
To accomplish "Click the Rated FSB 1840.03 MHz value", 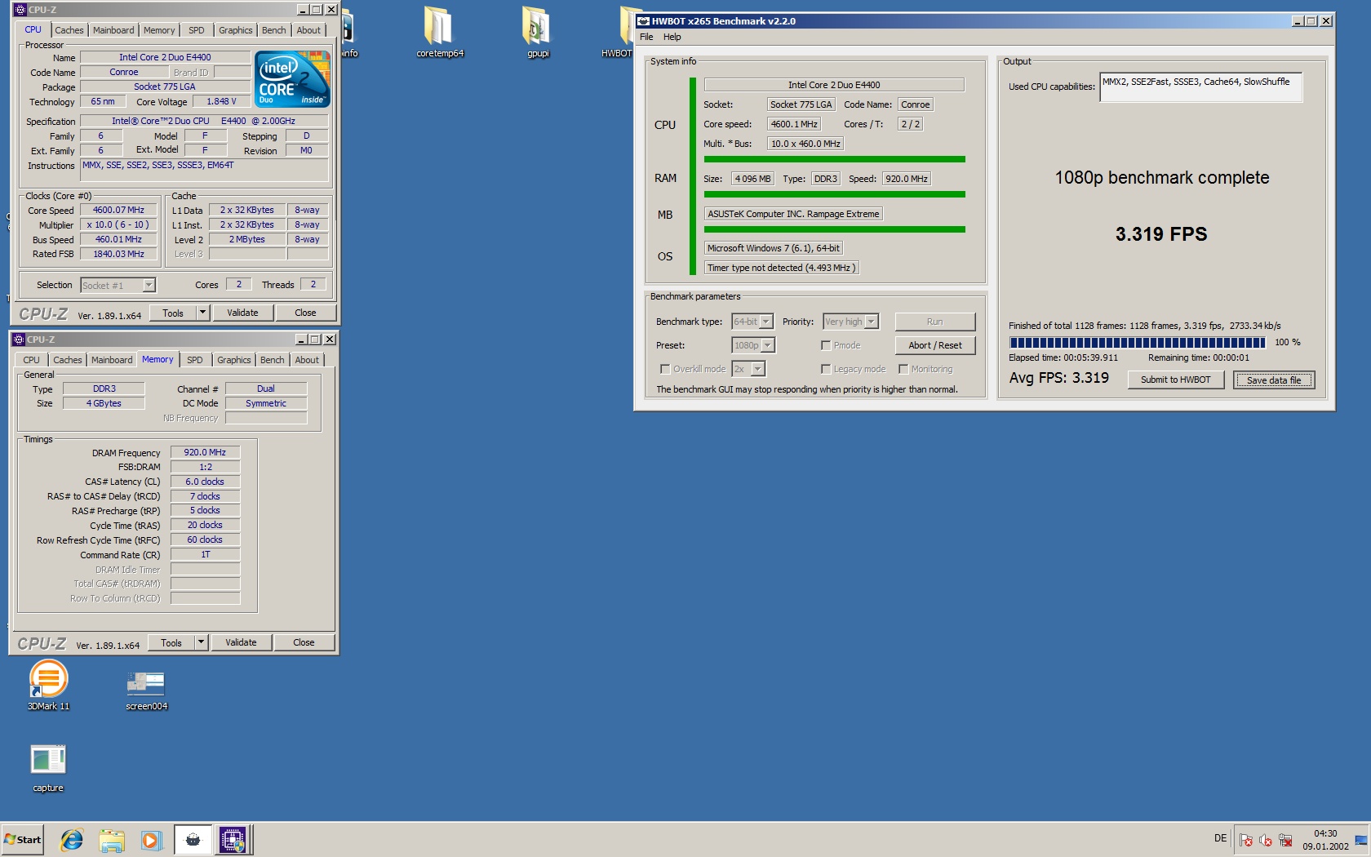I will pos(118,254).
